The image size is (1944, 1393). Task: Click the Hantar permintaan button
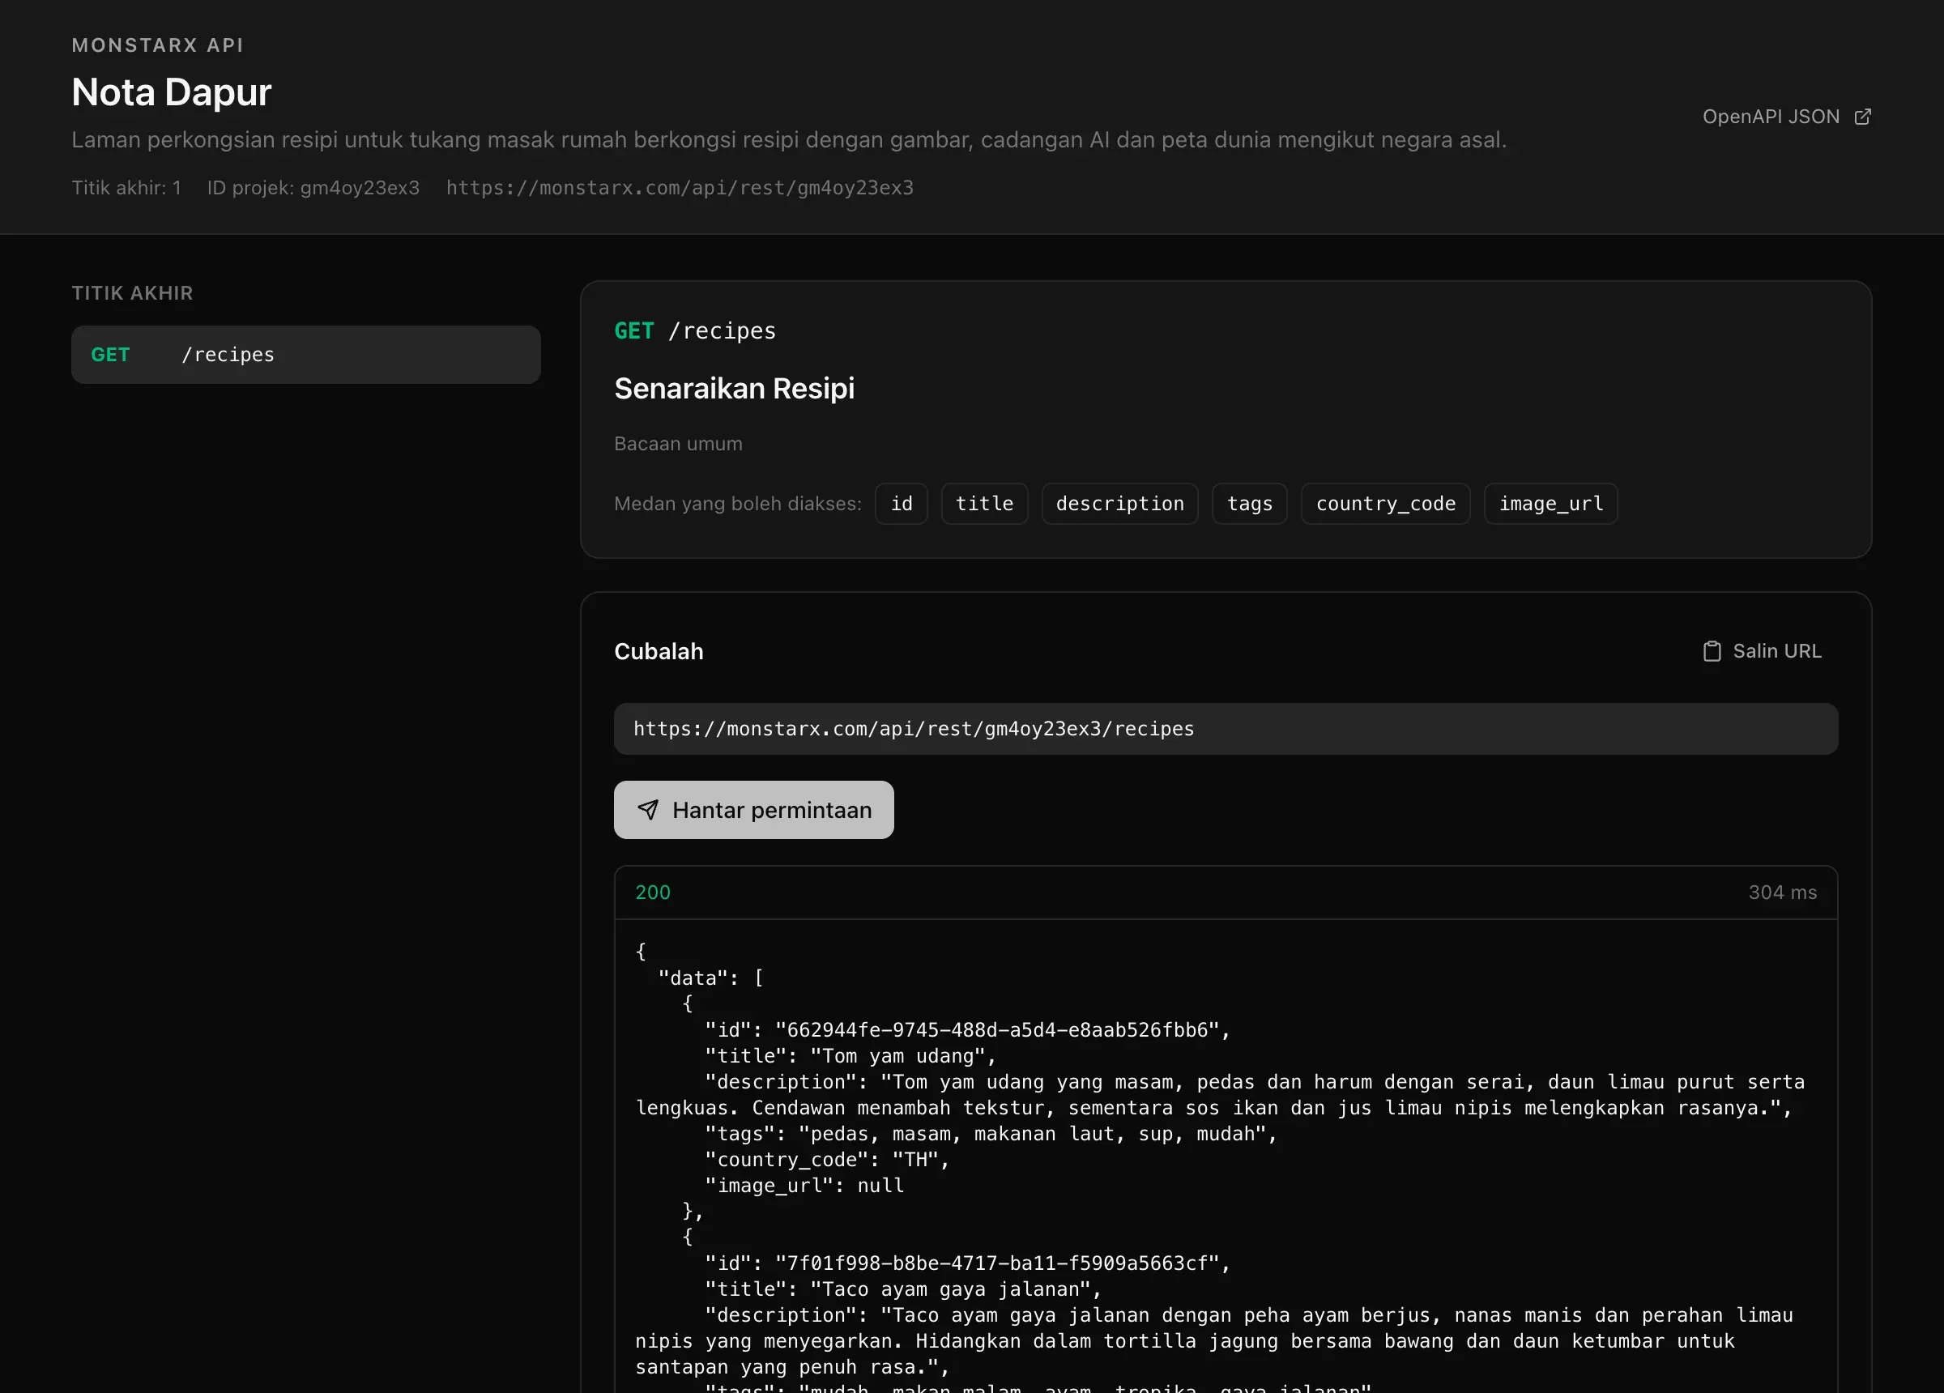click(x=753, y=809)
